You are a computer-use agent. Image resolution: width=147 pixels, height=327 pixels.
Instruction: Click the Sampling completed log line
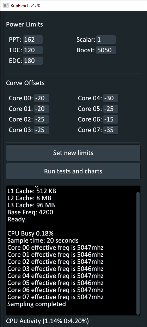pos(37,304)
